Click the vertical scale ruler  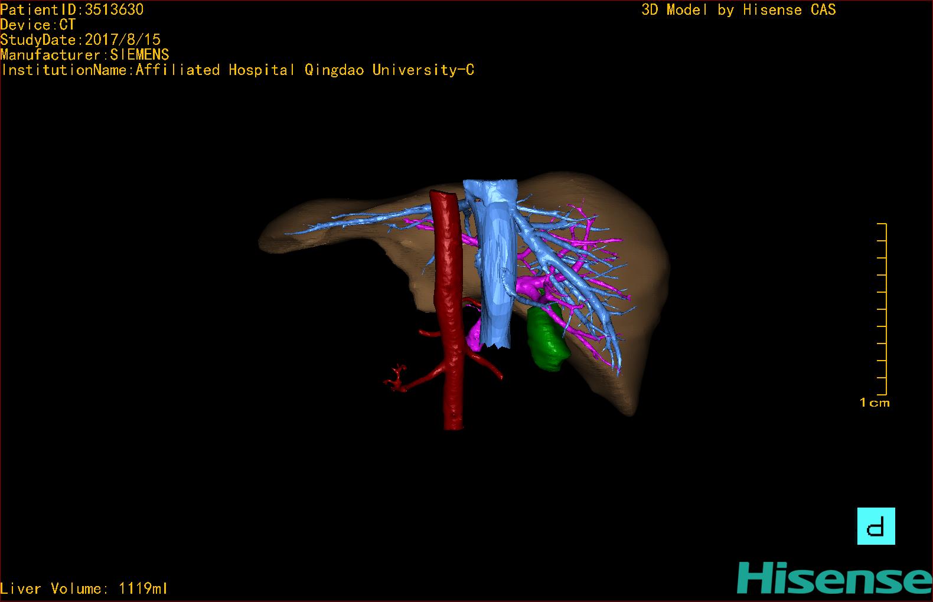click(x=882, y=309)
